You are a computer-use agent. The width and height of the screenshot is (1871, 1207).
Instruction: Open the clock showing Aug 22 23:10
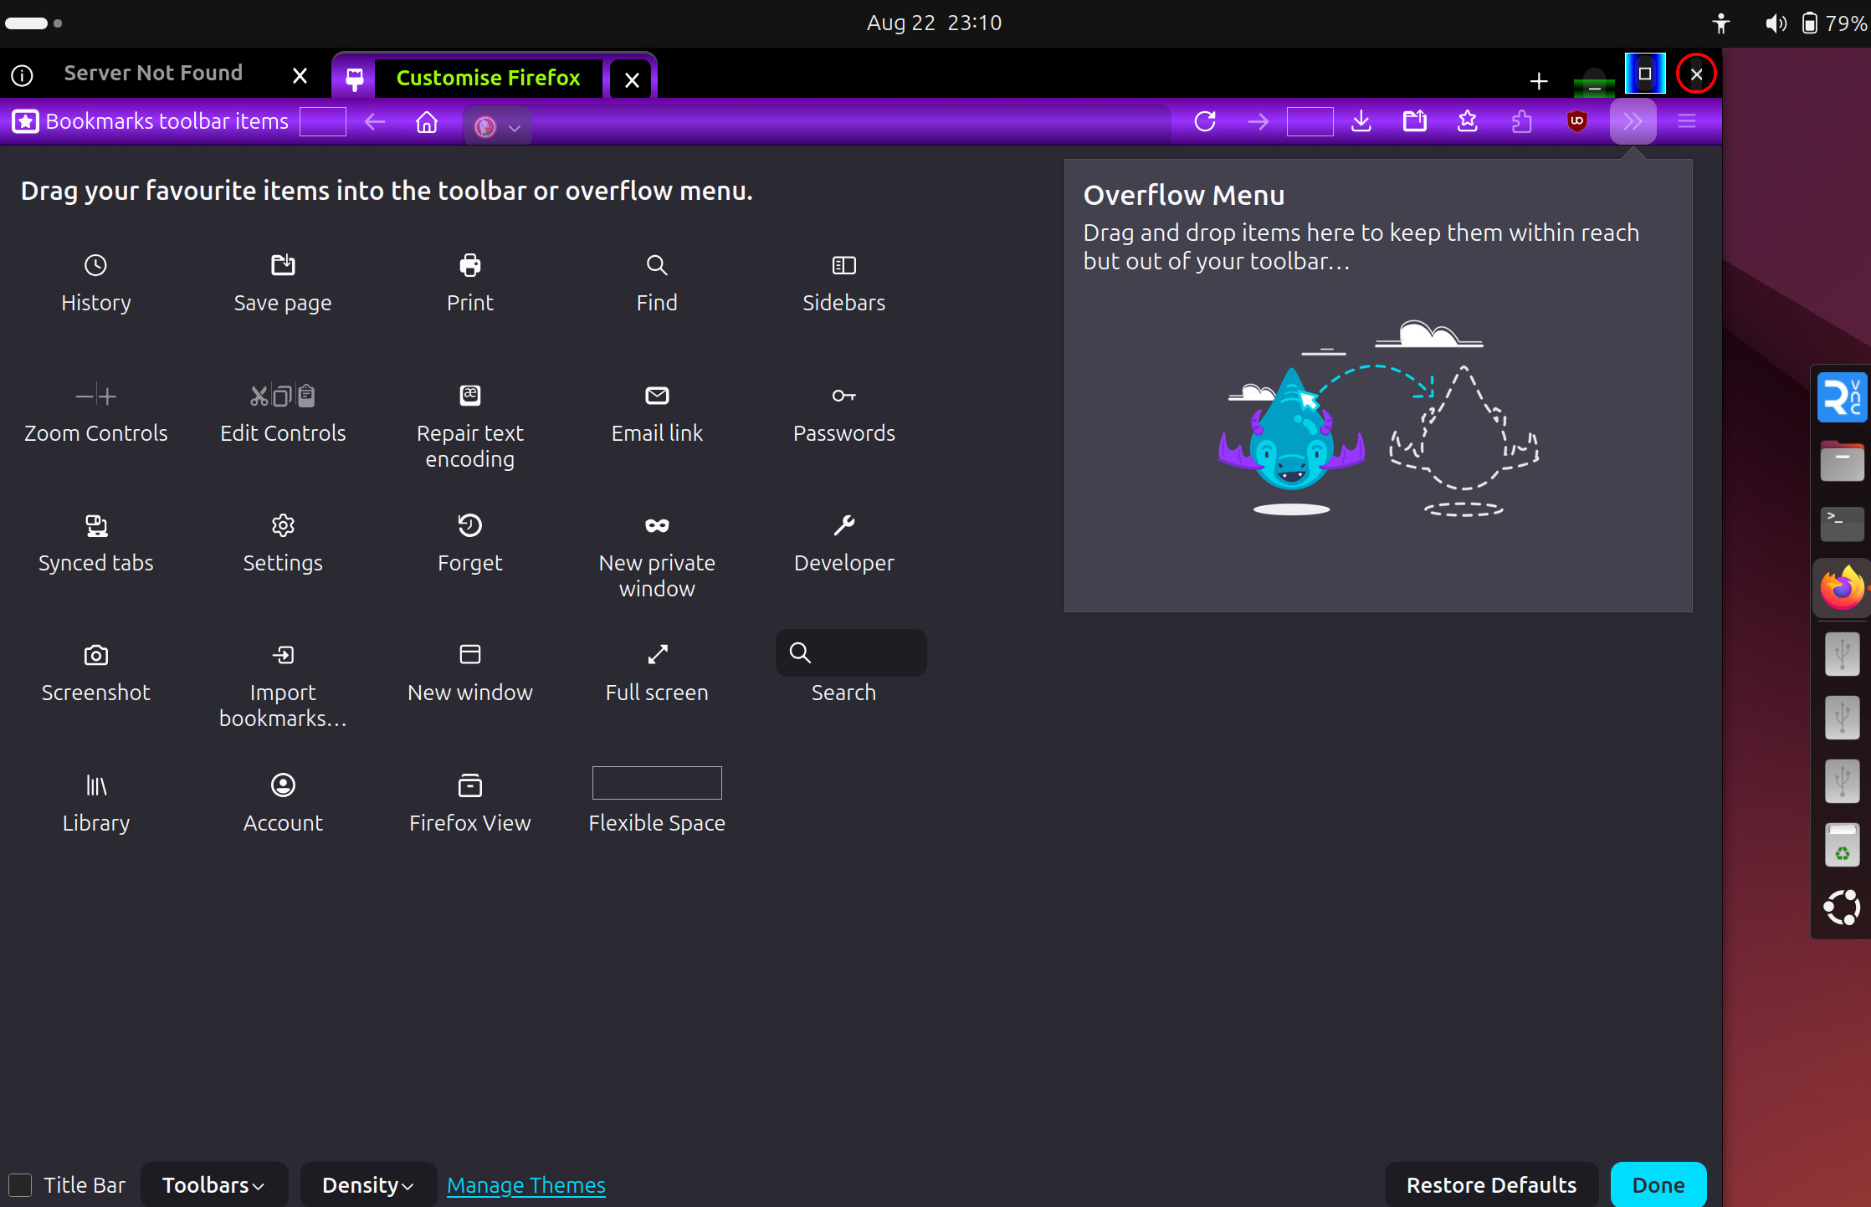coord(934,23)
